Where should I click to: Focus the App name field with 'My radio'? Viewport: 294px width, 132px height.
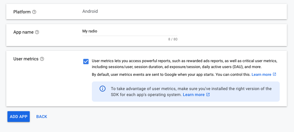point(130,31)
